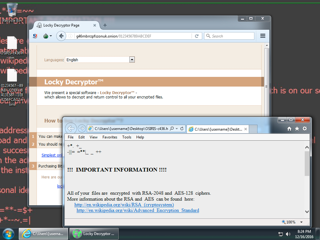Screen dimensions: 320x240
Task: Click IE scrollbar down arrow
Action: coord(307,212)
